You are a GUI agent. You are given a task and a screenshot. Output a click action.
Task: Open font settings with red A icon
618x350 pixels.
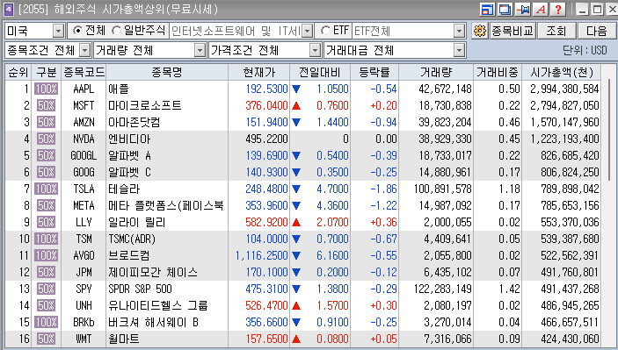542,9
